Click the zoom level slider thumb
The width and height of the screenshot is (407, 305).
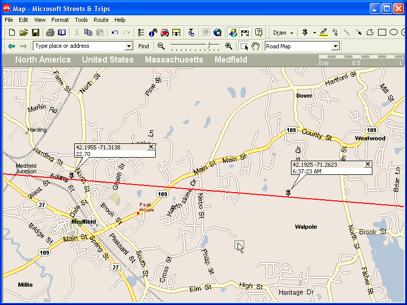coord(208,45)
